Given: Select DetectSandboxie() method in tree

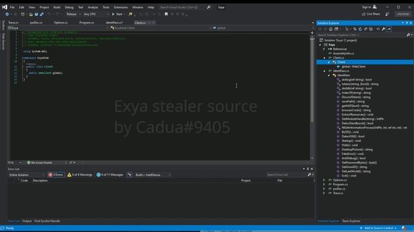Looking at the screenshot, I should [358, 123].
